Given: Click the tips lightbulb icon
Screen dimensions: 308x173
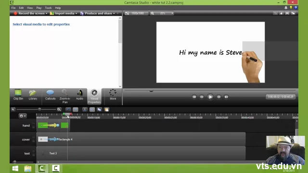Looking at the screenshot, I should coord(291,8).
